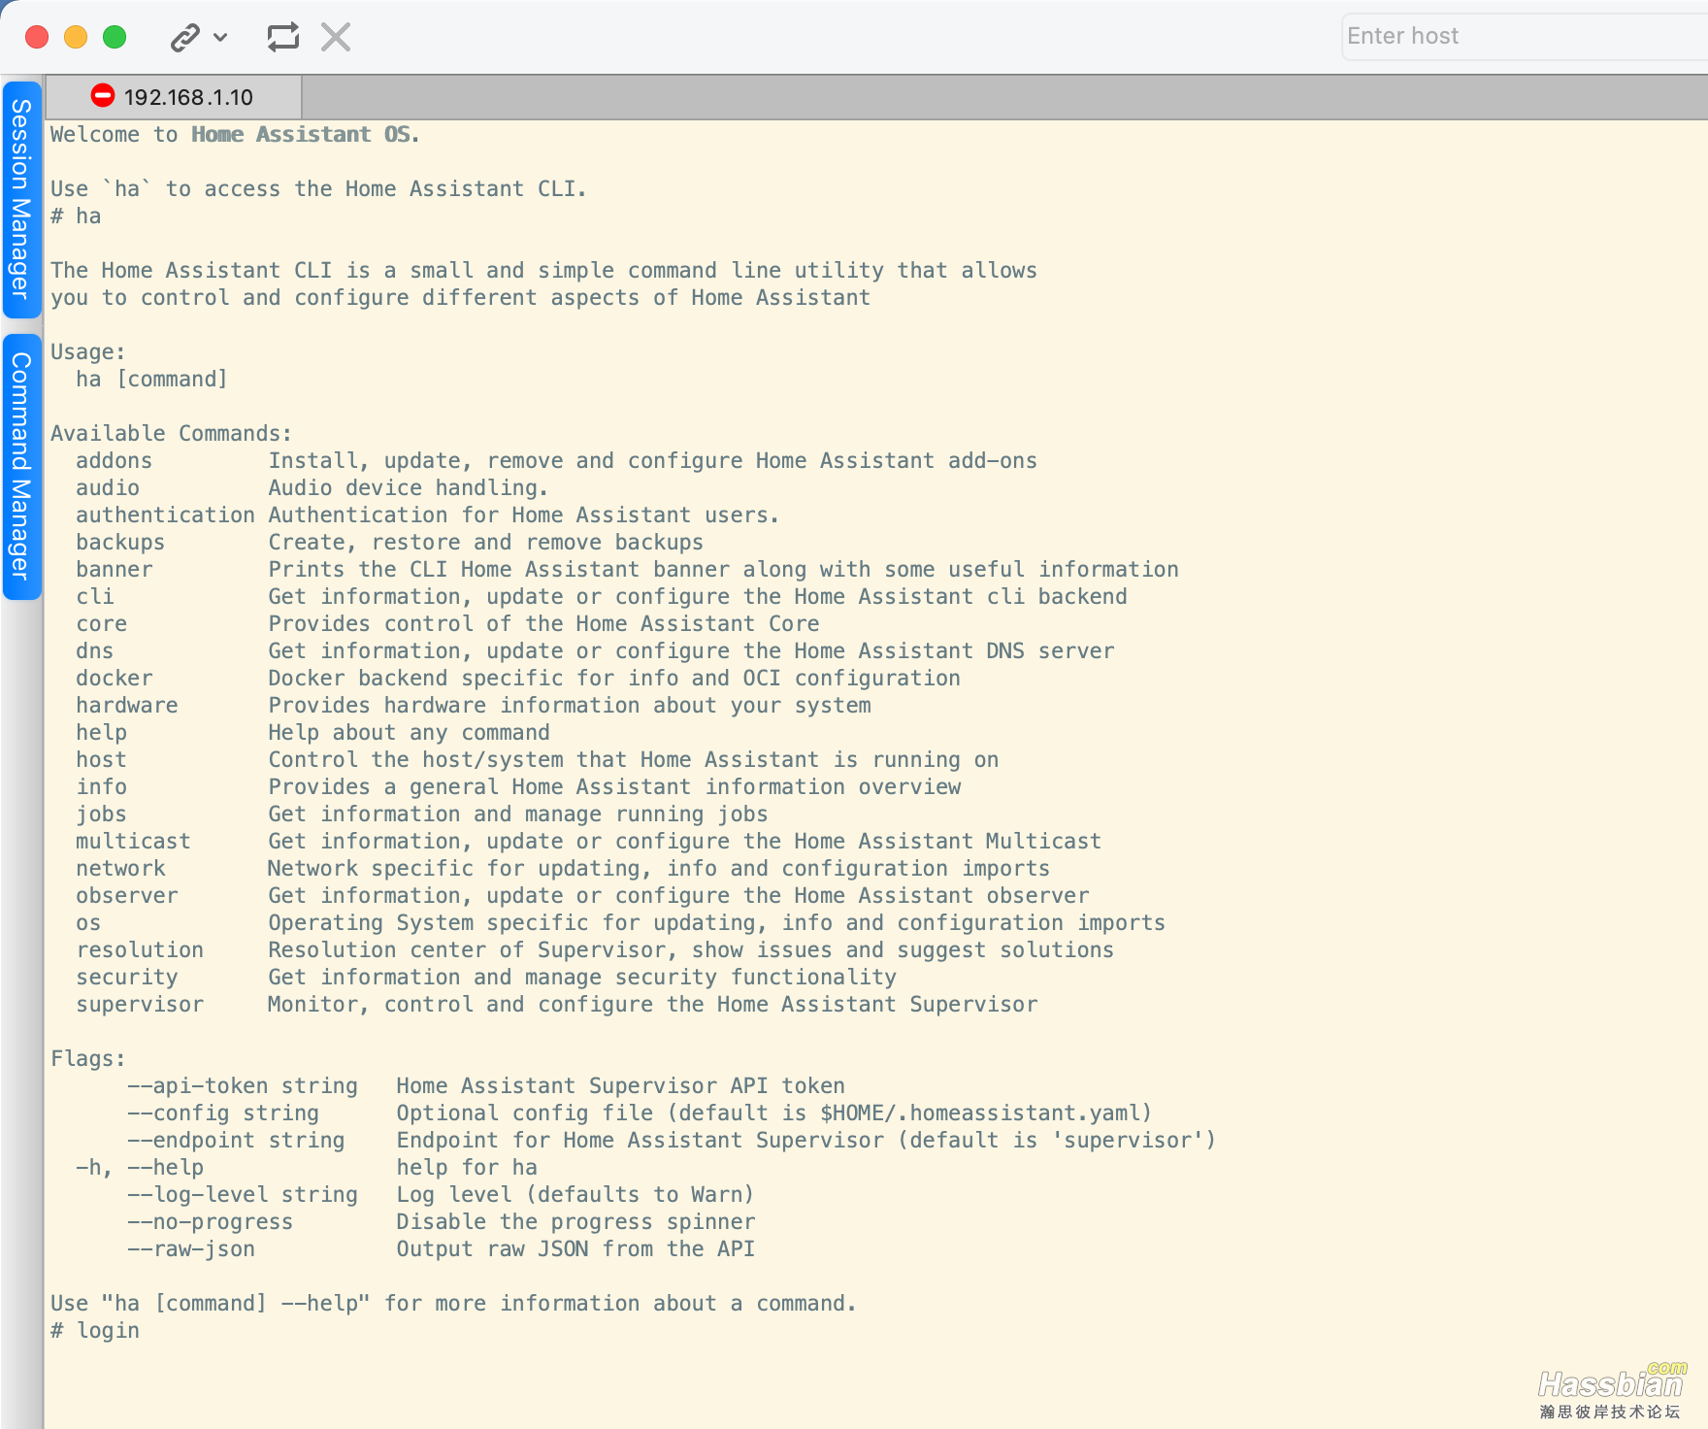Click the 'banner' command text
This screenshot has height=1429, width=1708.
coord(115,570)
